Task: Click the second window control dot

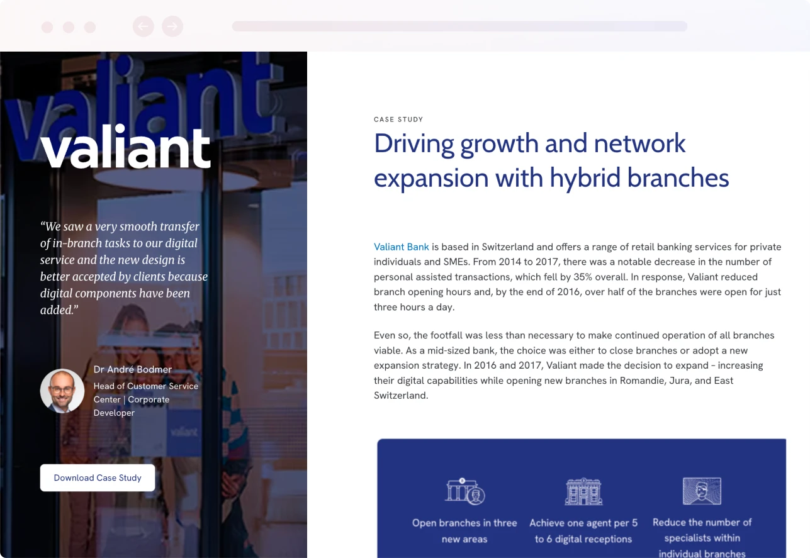Action: coord(69,27)
